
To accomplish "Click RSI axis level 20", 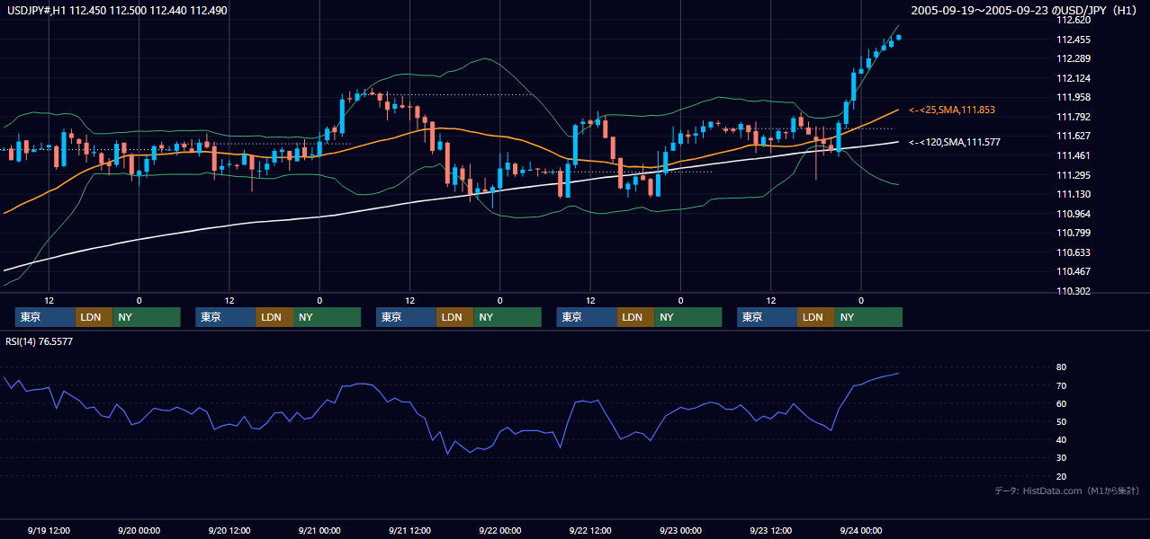I will (1062, 476).
